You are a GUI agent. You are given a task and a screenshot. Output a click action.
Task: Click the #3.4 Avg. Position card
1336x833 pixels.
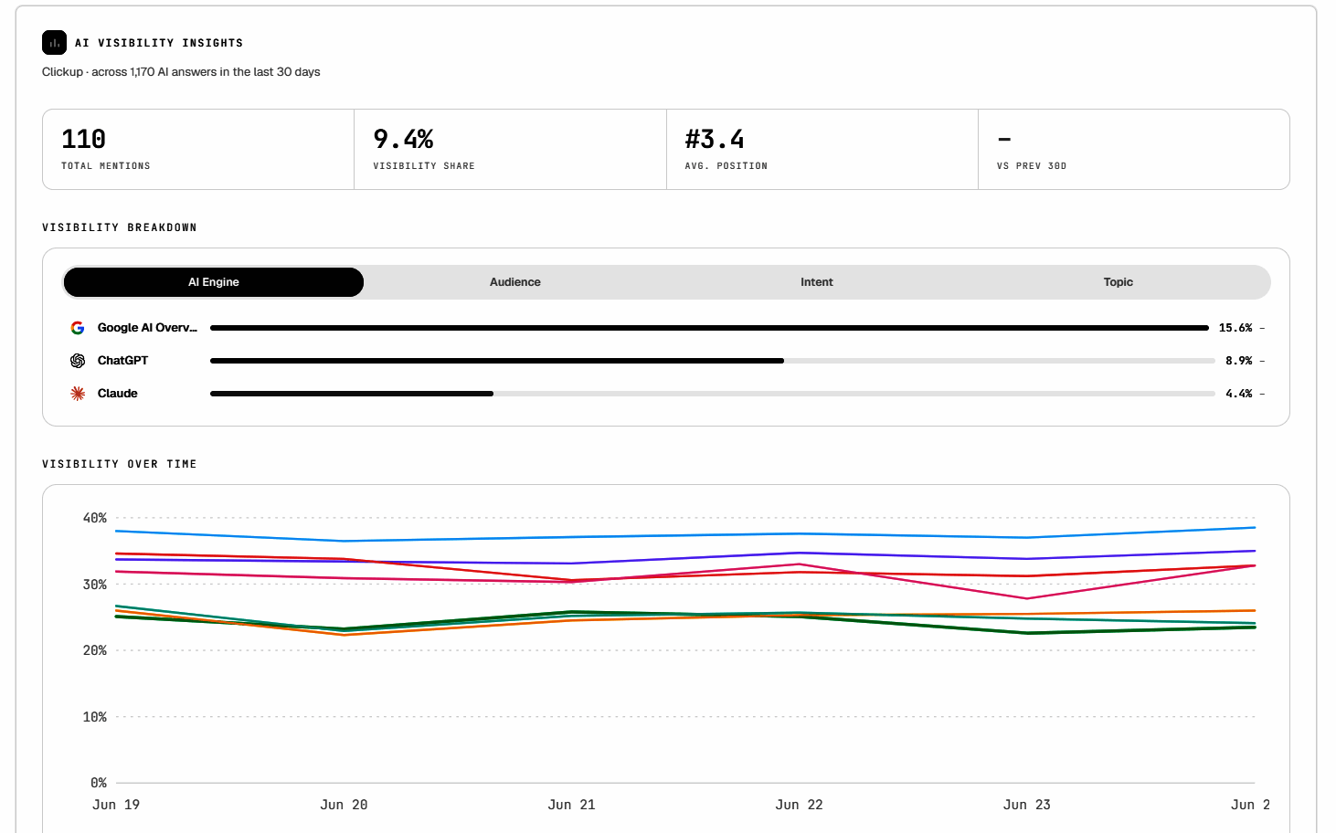coord(822,150)
